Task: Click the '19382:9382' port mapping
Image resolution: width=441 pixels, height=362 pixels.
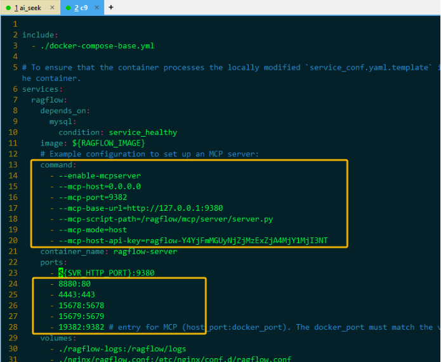Action: click(x=81, y=327)
